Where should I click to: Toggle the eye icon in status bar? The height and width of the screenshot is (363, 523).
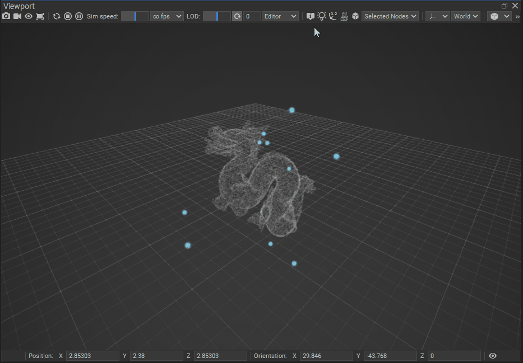click(493, 356)
